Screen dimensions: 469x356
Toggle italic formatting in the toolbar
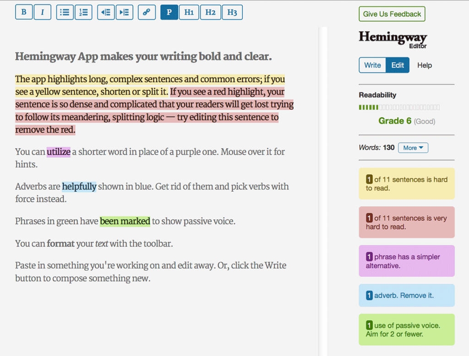[x=43, y=12]
